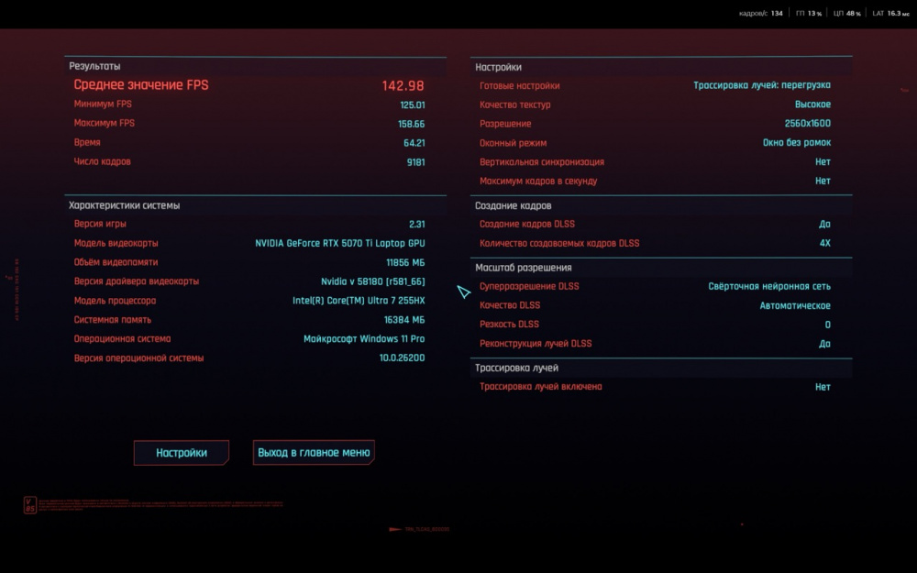This screenshot has width=917, height=573.
Task: Click preset value Трассировка лучей: перегрузка
Action: coord(762,85)
